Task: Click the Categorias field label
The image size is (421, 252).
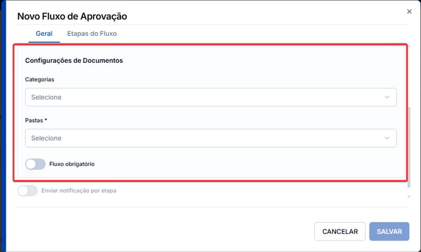Action: coord(40,79)
